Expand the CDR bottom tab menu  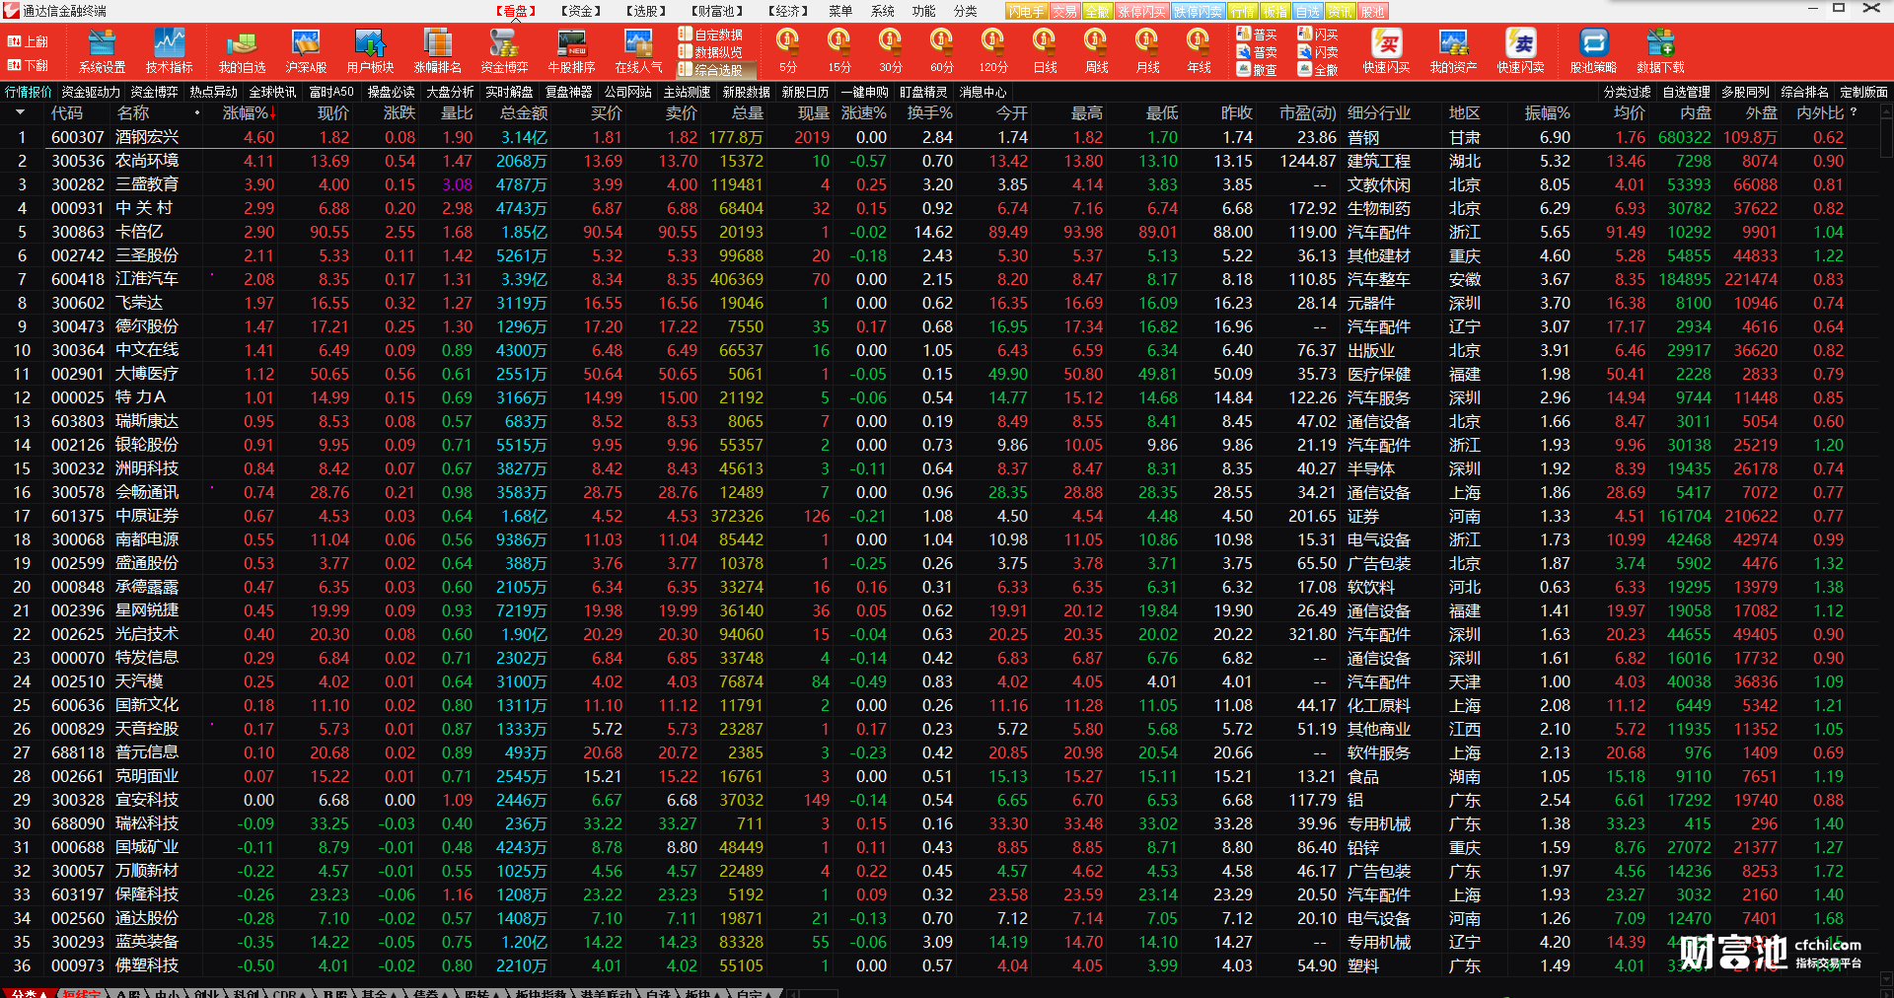coord(290,993)
